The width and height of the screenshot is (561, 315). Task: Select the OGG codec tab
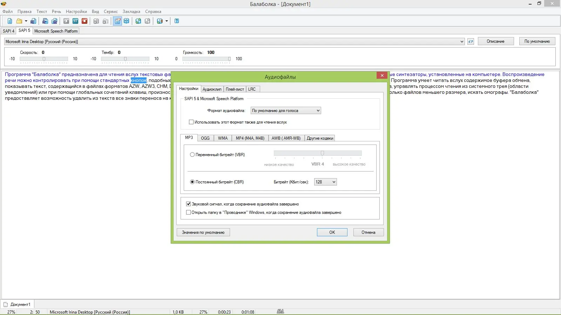[205, 138]
